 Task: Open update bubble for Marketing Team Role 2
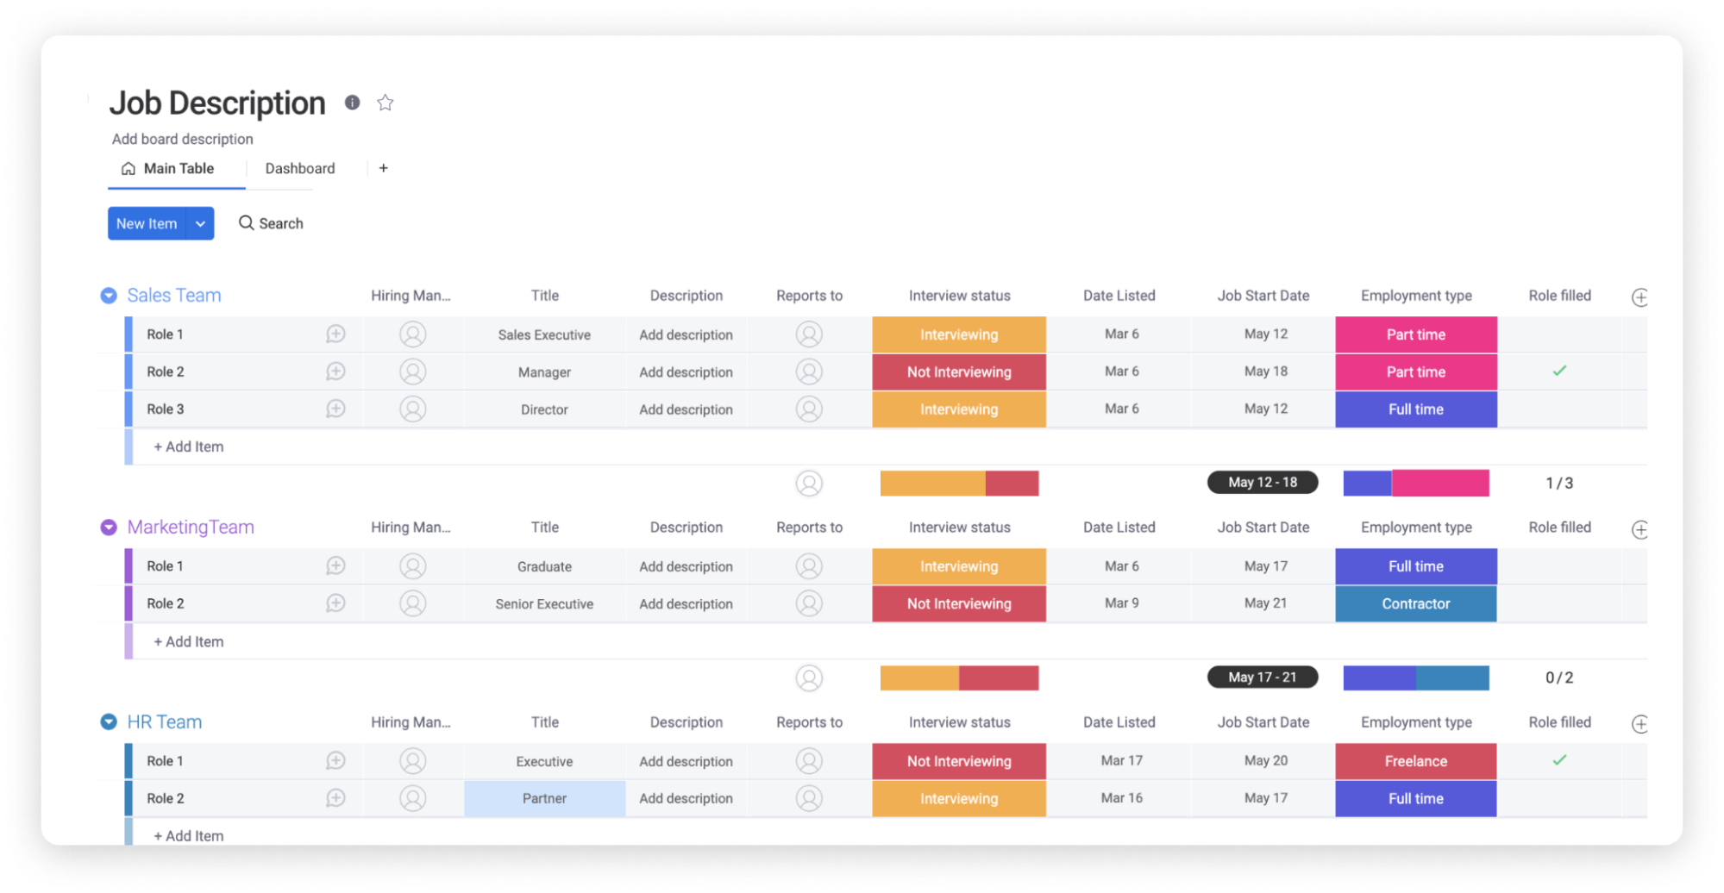pyautogui.click(x=335, y=604)
